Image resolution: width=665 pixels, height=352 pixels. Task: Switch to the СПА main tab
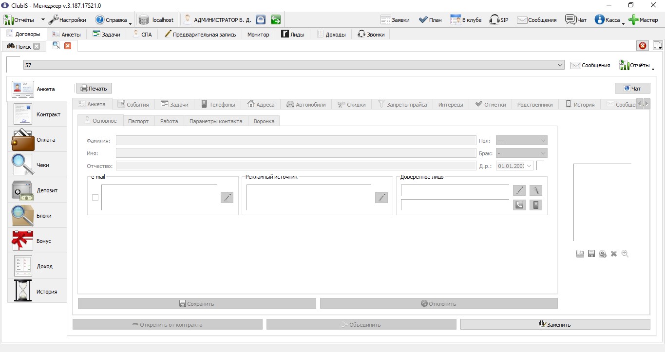pos(142,35)
